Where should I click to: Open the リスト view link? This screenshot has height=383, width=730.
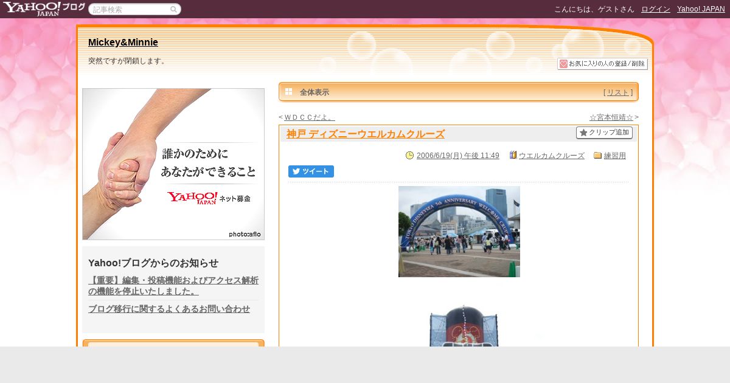618,92
